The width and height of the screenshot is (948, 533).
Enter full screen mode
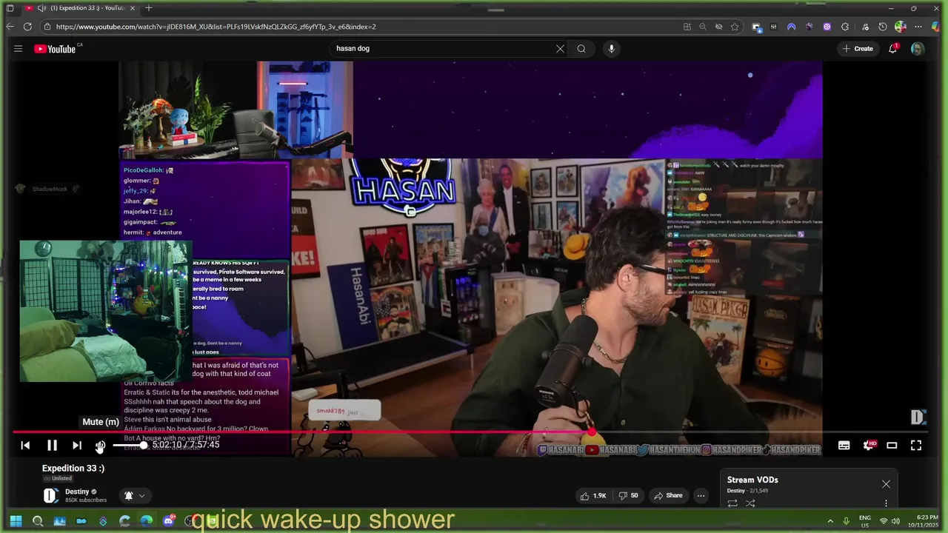click(916, 445)
